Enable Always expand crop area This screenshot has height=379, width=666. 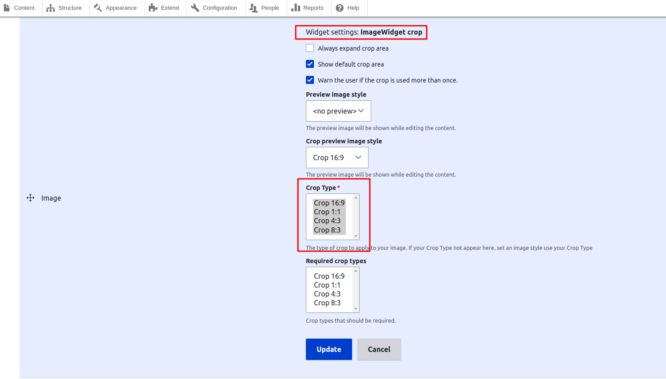pyautogui.click(x=309, y=48)
